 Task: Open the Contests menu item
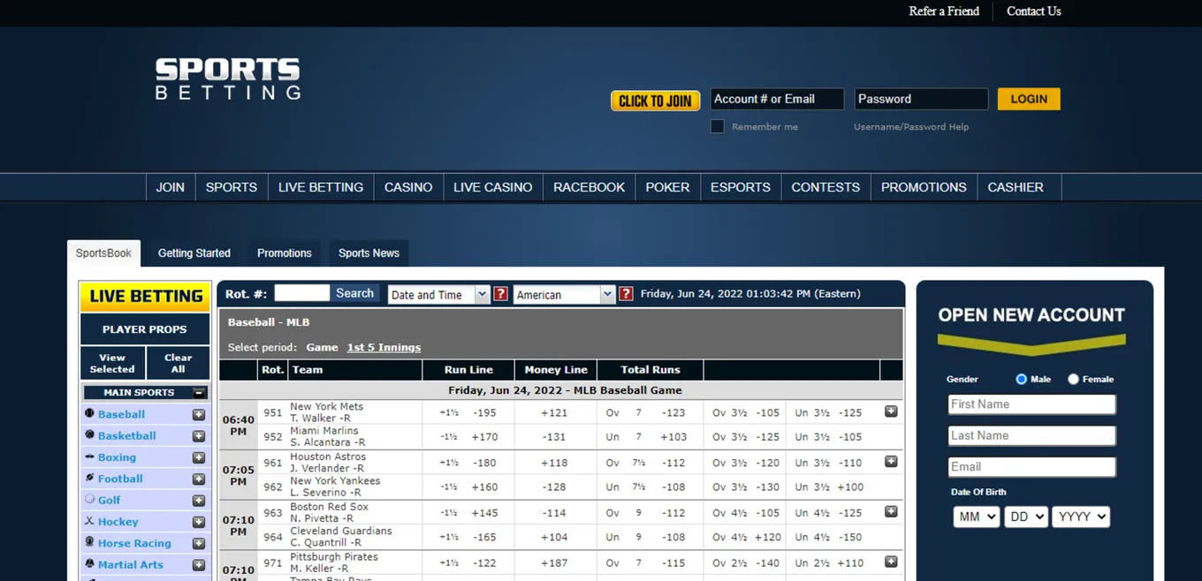click(825, 187)
